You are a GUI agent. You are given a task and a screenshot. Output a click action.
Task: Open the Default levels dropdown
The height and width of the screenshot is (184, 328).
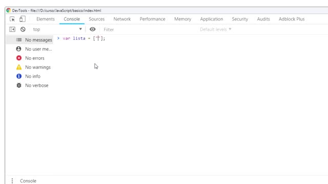215,30
